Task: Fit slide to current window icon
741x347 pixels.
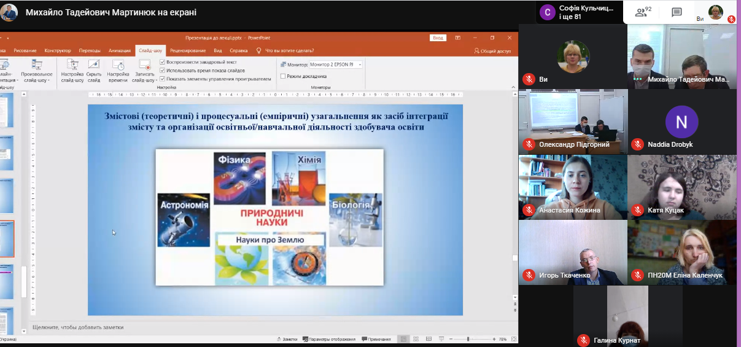Action: coord(513,339)
